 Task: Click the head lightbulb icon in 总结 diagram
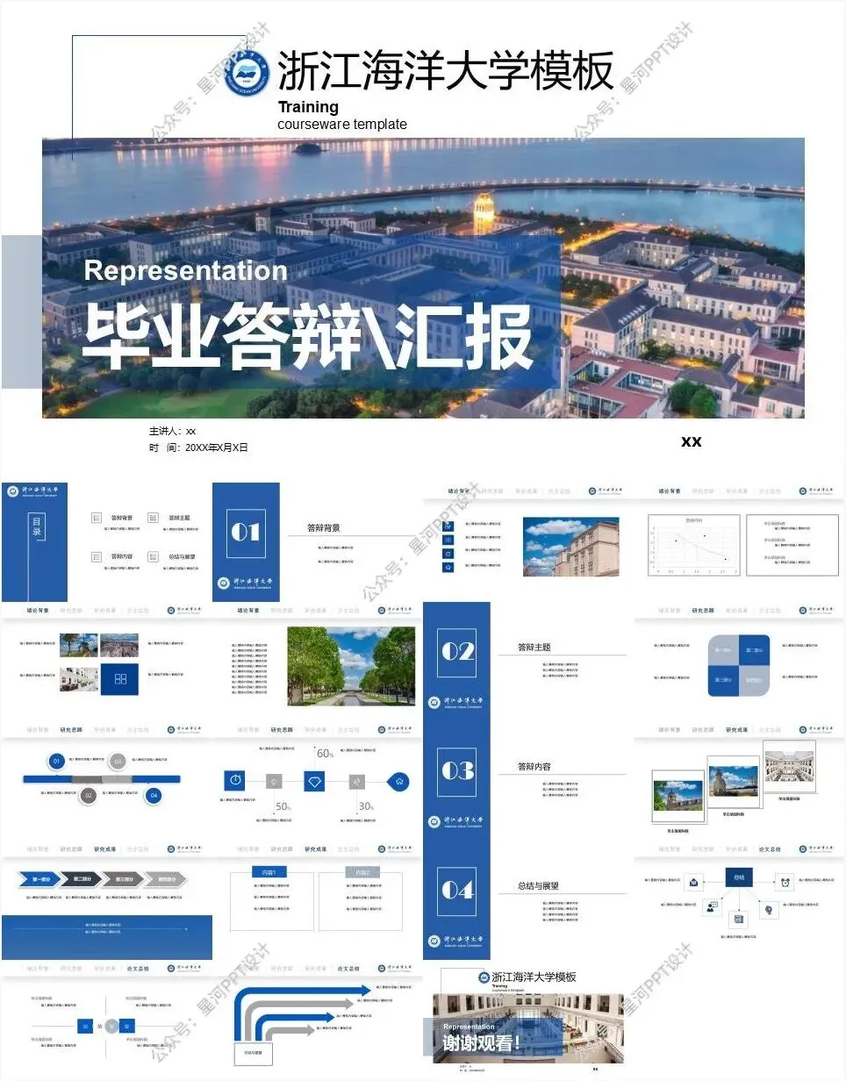coord(769,910)
